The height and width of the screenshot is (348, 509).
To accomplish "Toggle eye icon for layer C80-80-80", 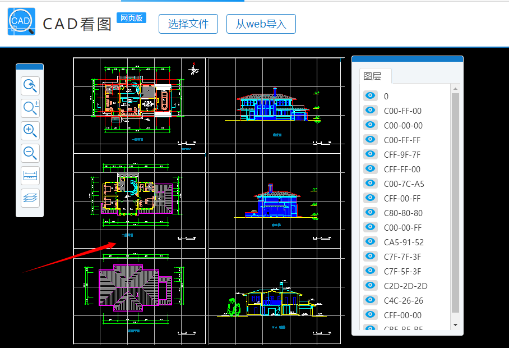I will 370,213.
